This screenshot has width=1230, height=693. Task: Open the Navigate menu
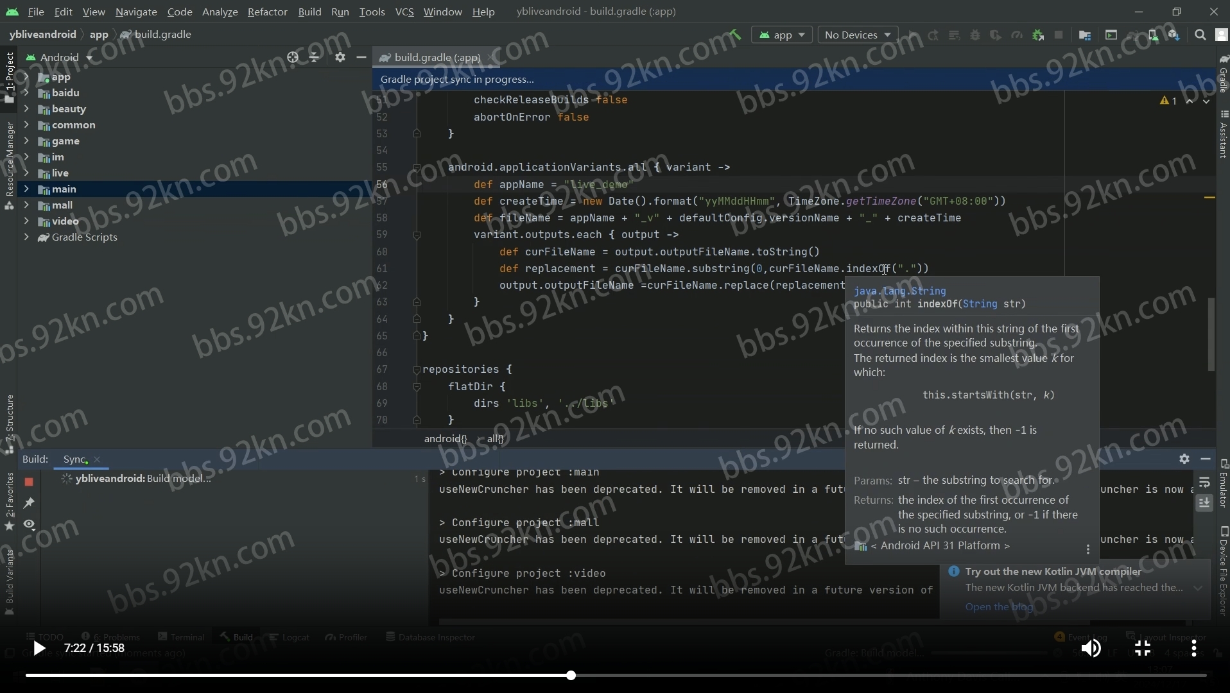(136, 12)
